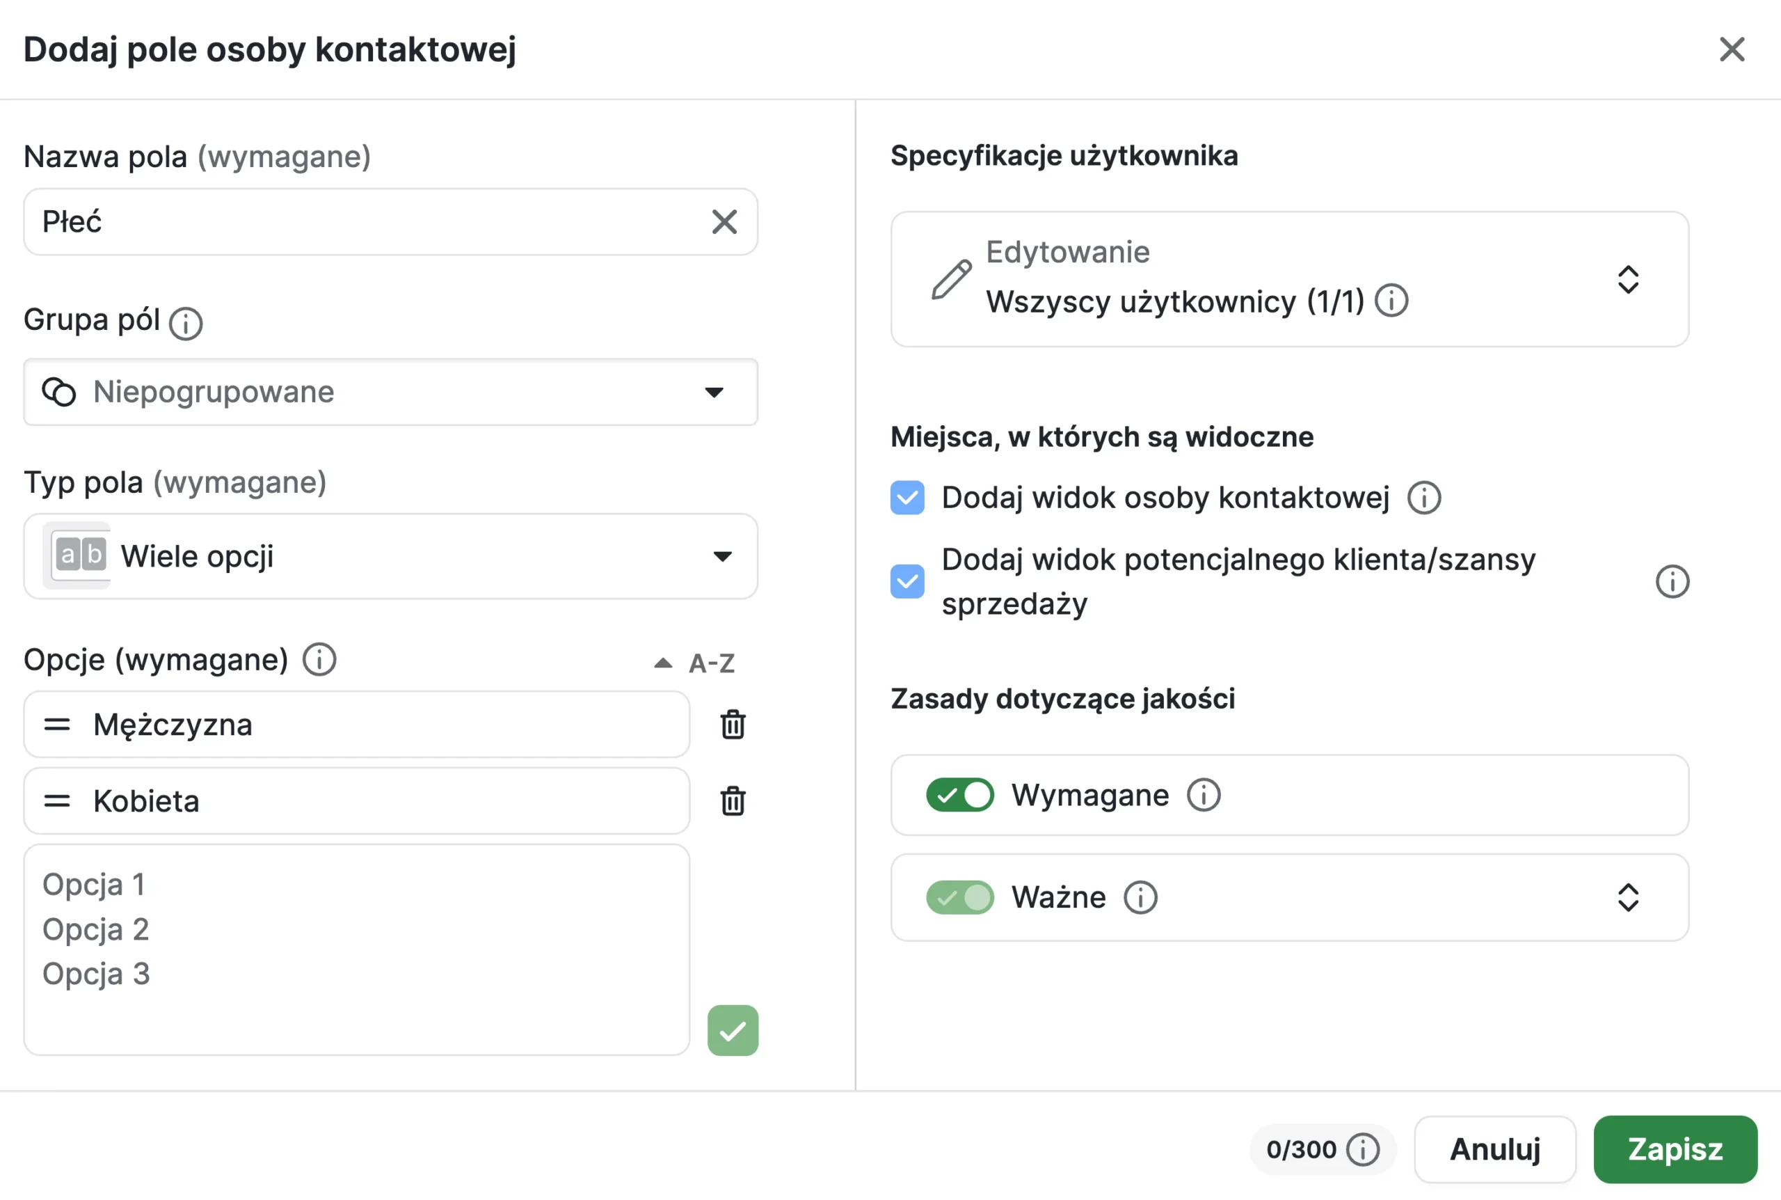The image size is (1781, 1200).
Task: Show info about Ważne
Action: [x=1140, y=898]
